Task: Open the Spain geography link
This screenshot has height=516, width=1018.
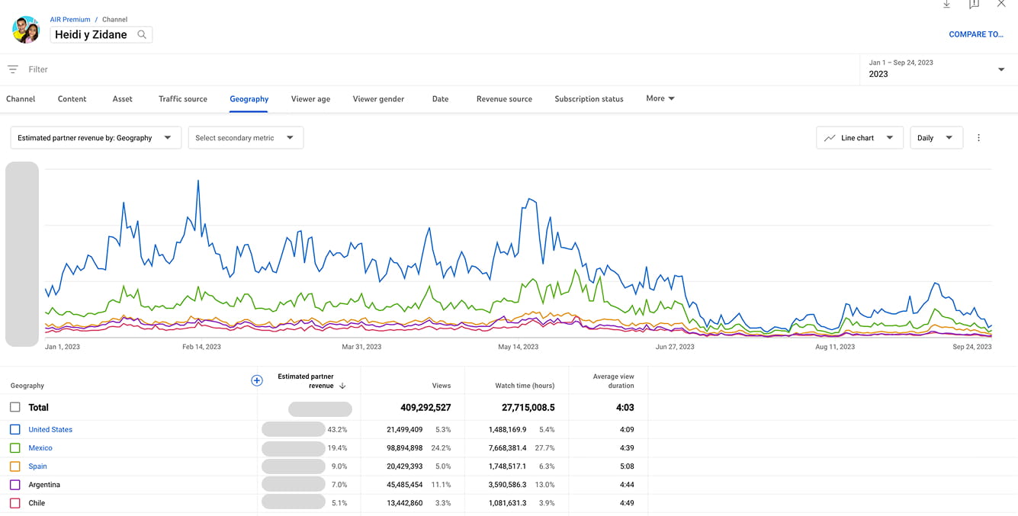Action: 37,466
